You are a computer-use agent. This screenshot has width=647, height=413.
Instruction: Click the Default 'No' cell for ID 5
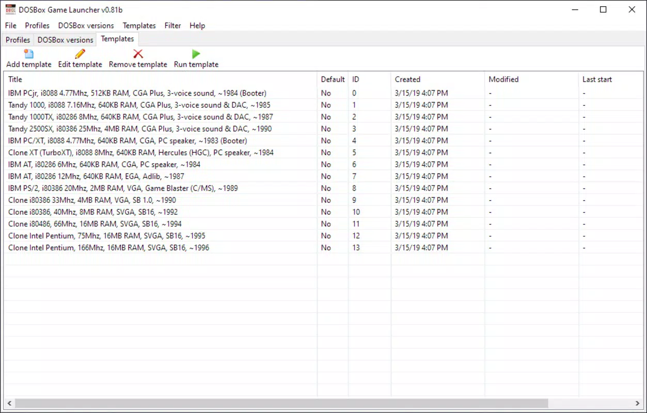pos(326,152)
